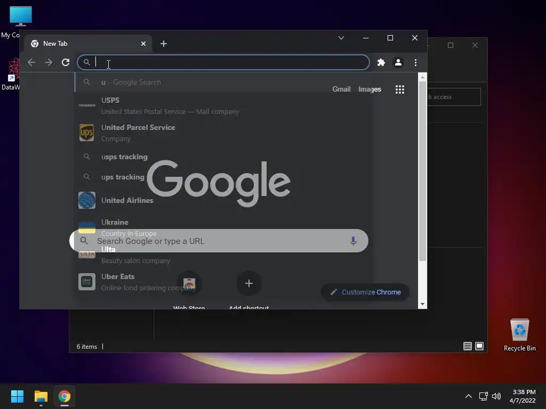Click Chrome's forward navigation arrow
The height and width of the screenshot is (409, 546).
[49, 62]
